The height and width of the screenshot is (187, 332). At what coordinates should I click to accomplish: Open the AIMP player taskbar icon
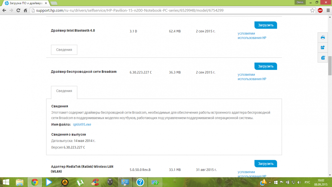pos(65,182)
